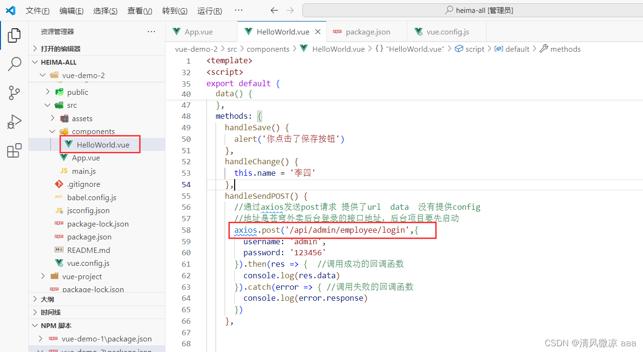Open package.json from the file tree

pyautogui.click(x=97, y=237)
